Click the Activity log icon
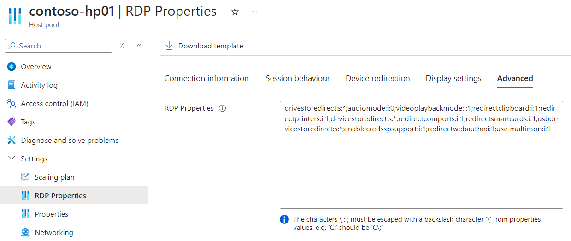The image size is (571, 241). [12, 85]
